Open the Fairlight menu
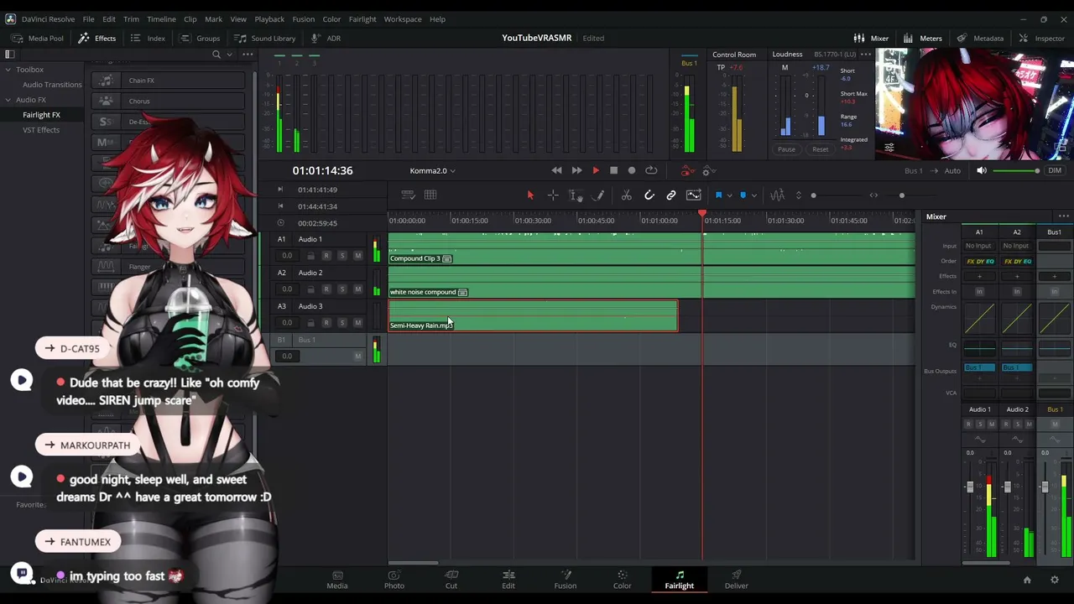Screen dimensions: 1074x604 [362, 18]
